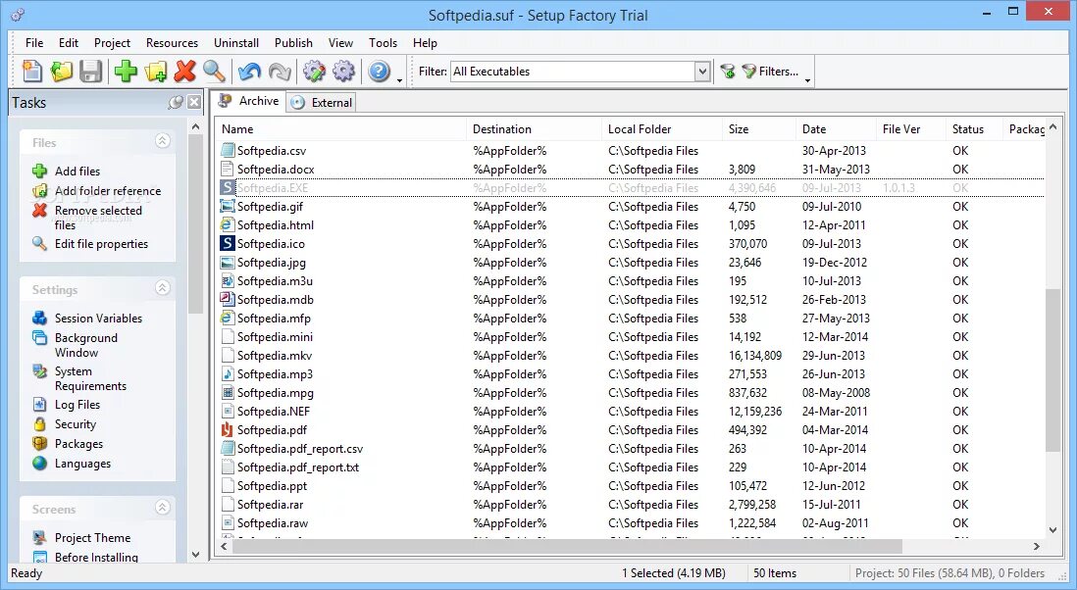The image size is (1077, 590).
Task: Click Remove selected files link
Action: [x=97, y=218]
